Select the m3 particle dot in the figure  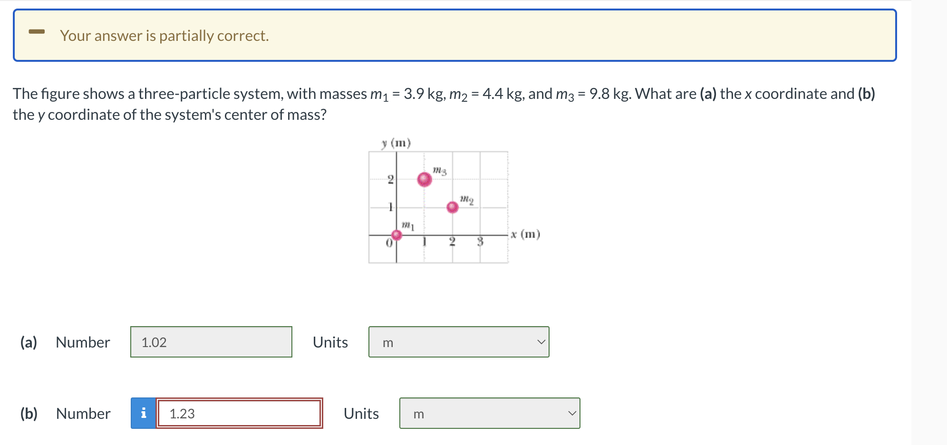pyautogui.click(x=424, y=180)
